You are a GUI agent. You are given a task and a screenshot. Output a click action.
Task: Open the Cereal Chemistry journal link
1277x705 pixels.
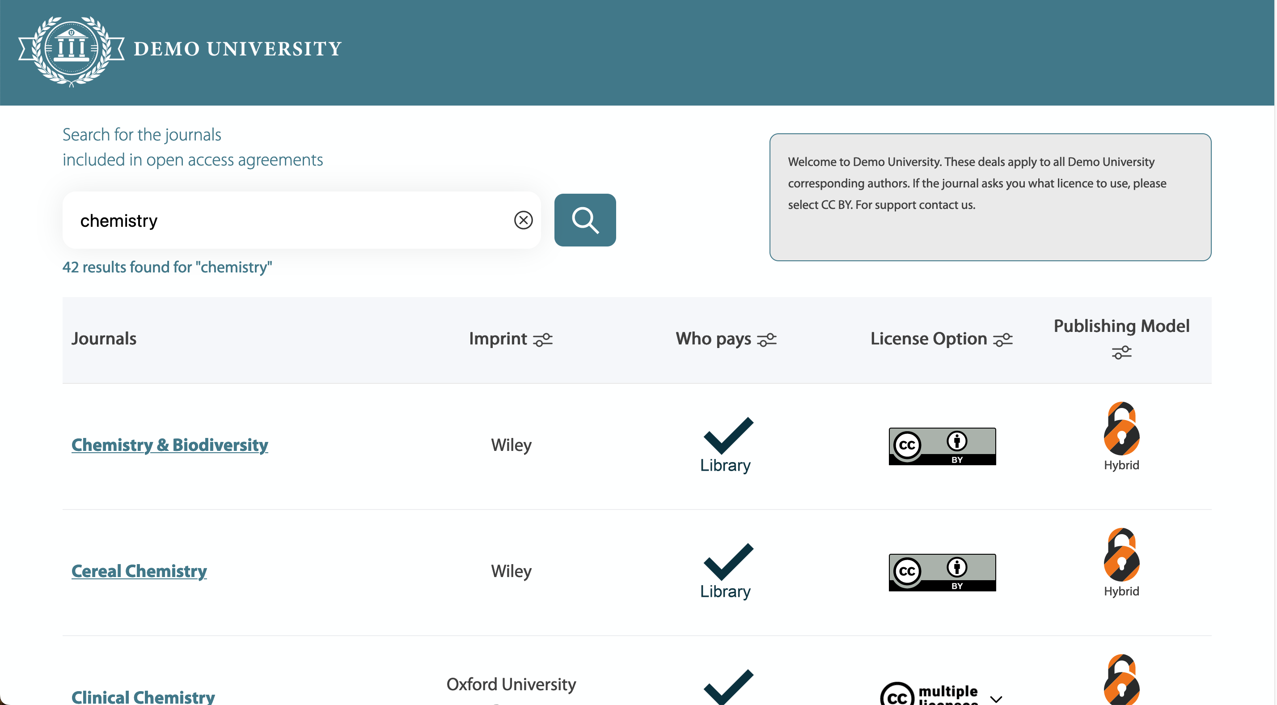coord(140,570)
